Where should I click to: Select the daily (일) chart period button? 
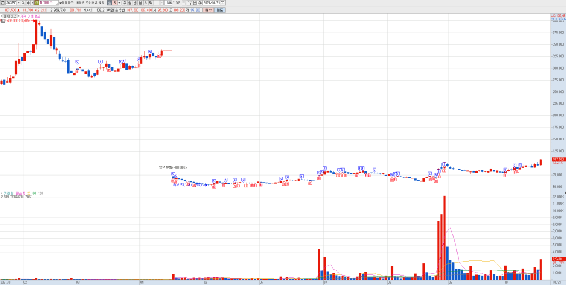pyautogui.click(x=110, y=2)
